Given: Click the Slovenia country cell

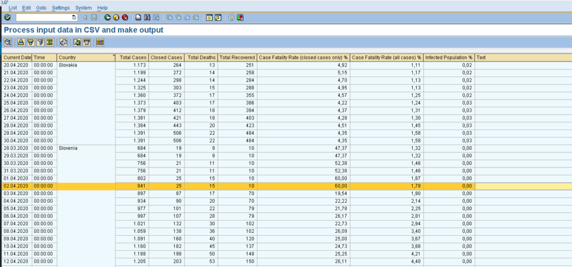Looking at the screenshot, I should point(86,148).
